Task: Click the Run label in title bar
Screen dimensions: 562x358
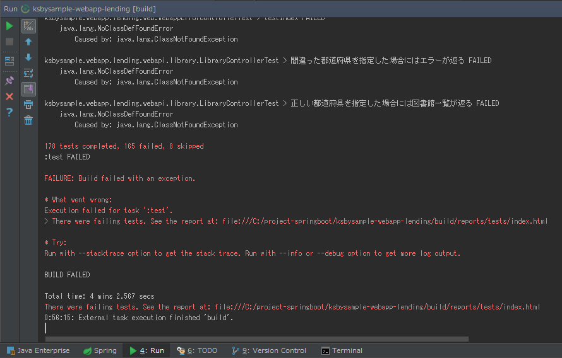Action: [10, 9]
